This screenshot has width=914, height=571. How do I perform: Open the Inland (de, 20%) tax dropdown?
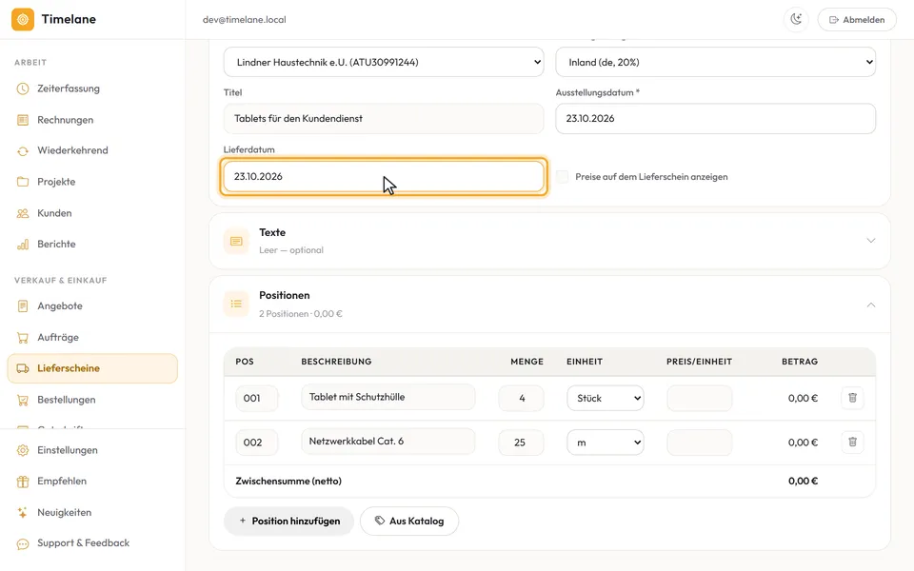click(716, 62)
